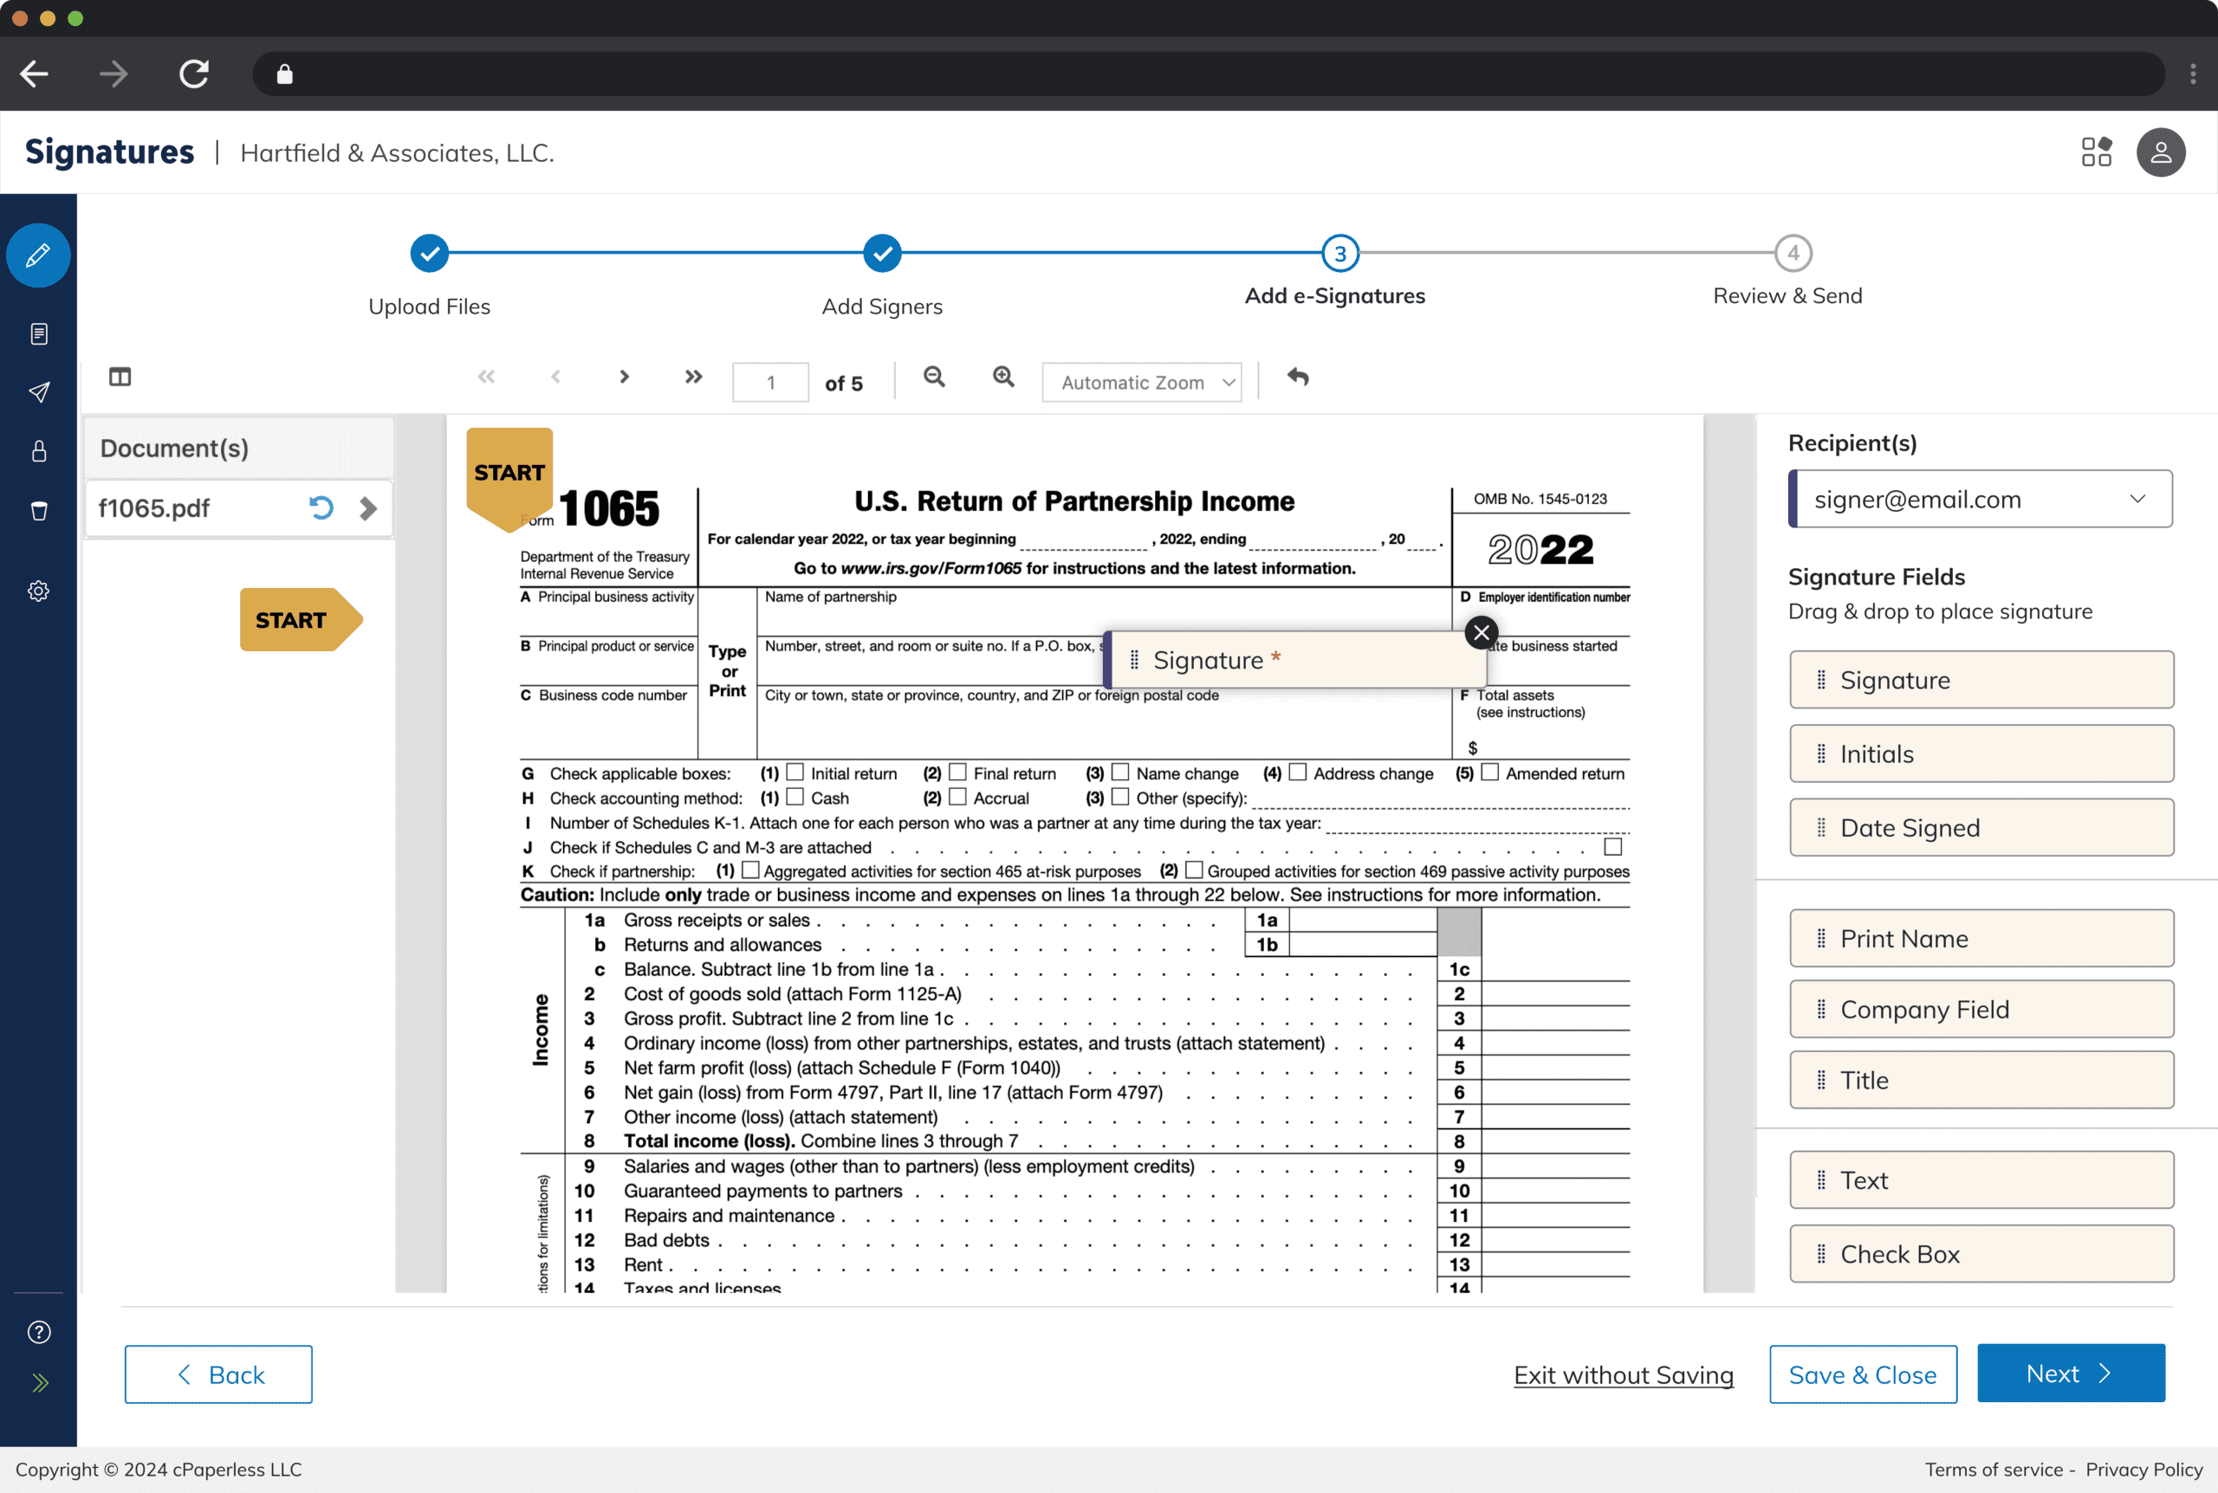The height and width of the screenshot is (1493, 2218).
Task: Click the sidebar toggle panel icon
Action: click(x=120, y=377)
